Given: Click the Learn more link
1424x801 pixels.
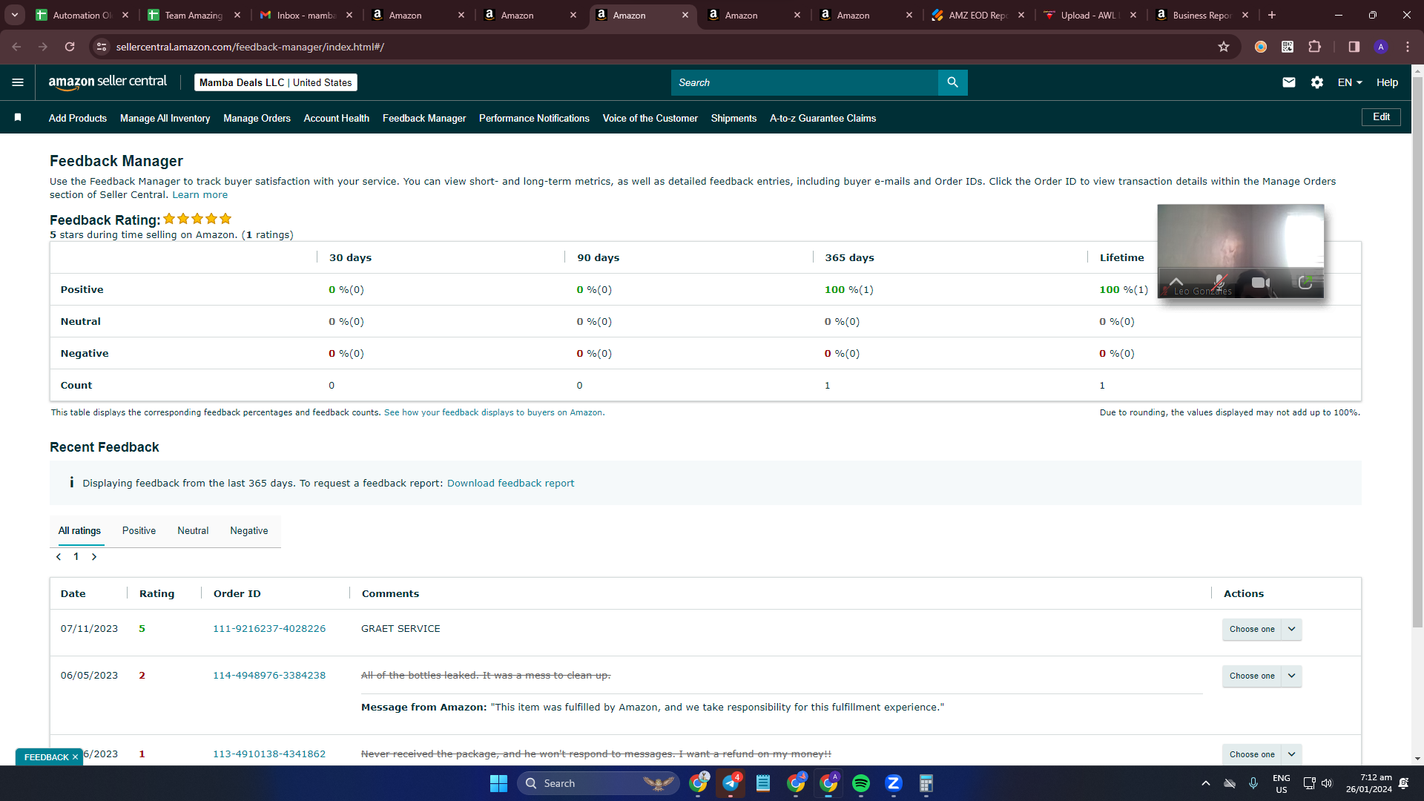Looking at the screenshot, I should pyautogui.click(x=200, y=195).
